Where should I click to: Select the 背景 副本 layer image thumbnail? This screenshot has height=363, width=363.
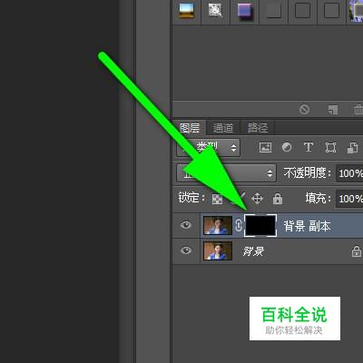pos(218,225)
